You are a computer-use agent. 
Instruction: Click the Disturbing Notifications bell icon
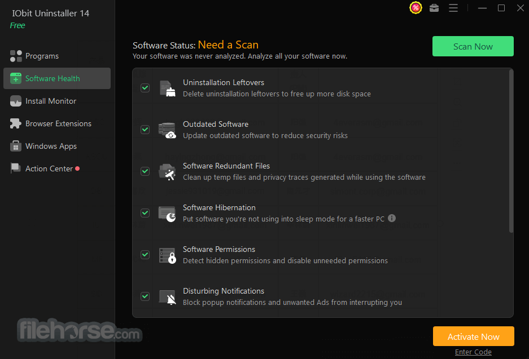168,298
